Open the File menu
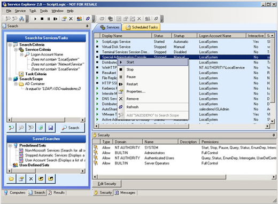 pyautogui.click(x=9, y=11)
